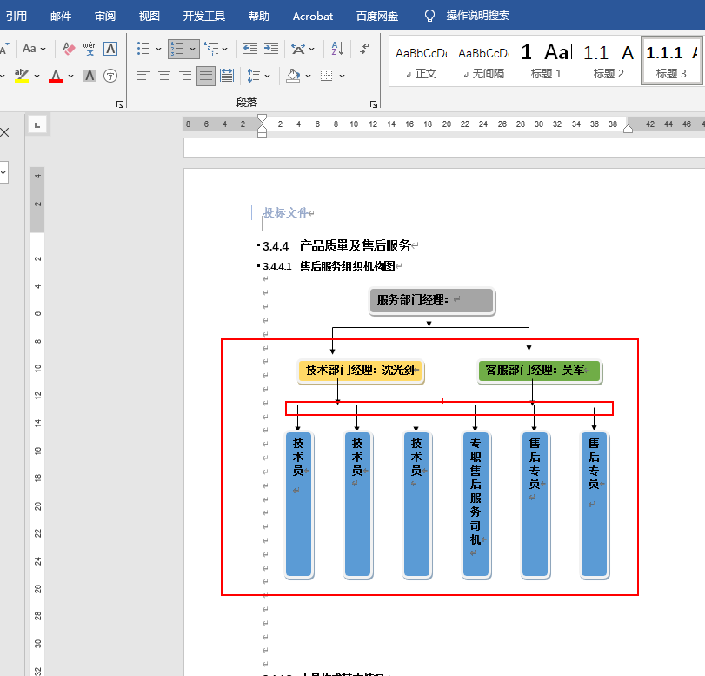
Task: Open Font dialog launcher
Action: [120, 104]
